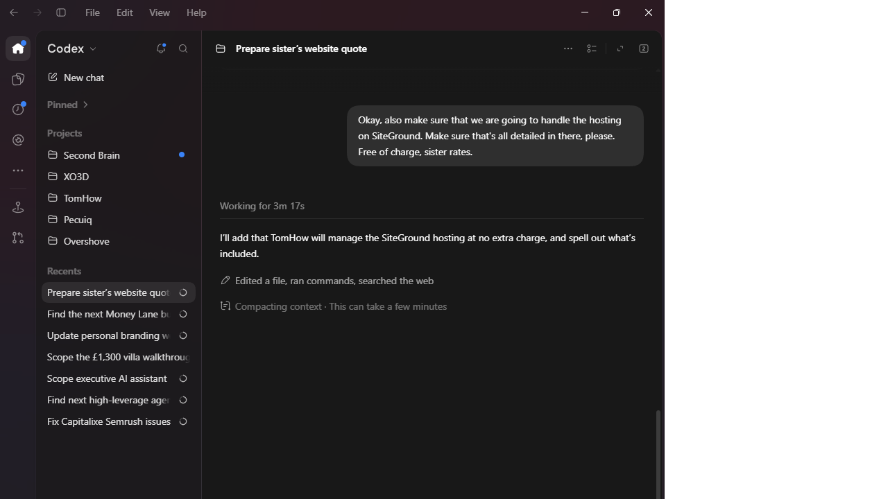Start a New chat
The height and width of the screenshot is (499, 888).
click(x=118, y=78)
